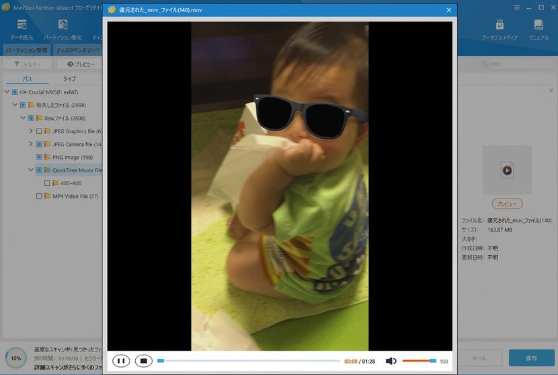
Task: Select the Path (パス) tab
Action: (x=28, y=78)
